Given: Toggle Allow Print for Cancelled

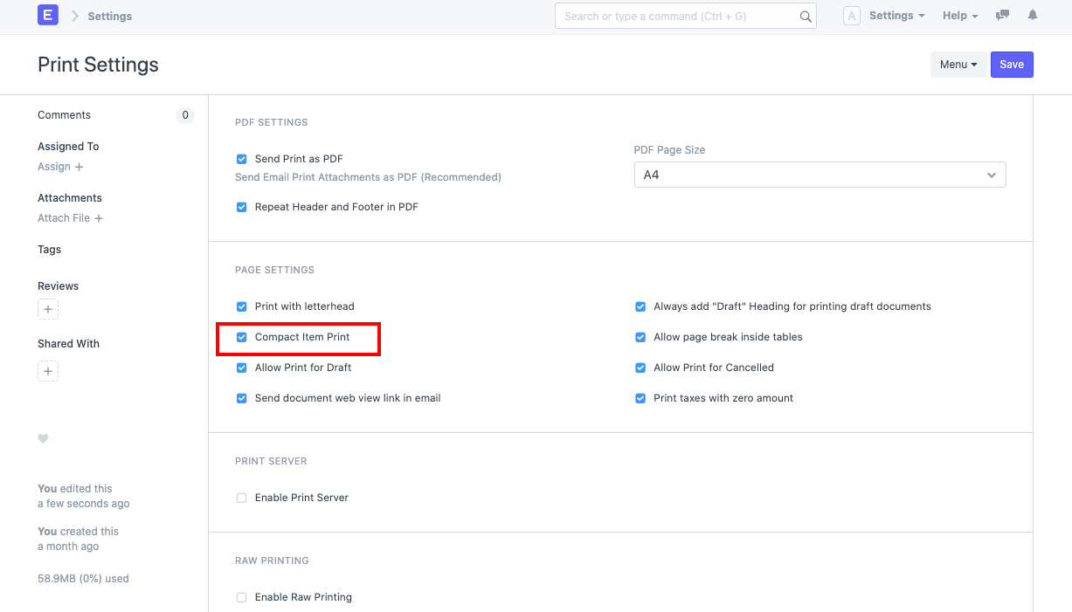Looking at the screenshot, I should 640,368.
